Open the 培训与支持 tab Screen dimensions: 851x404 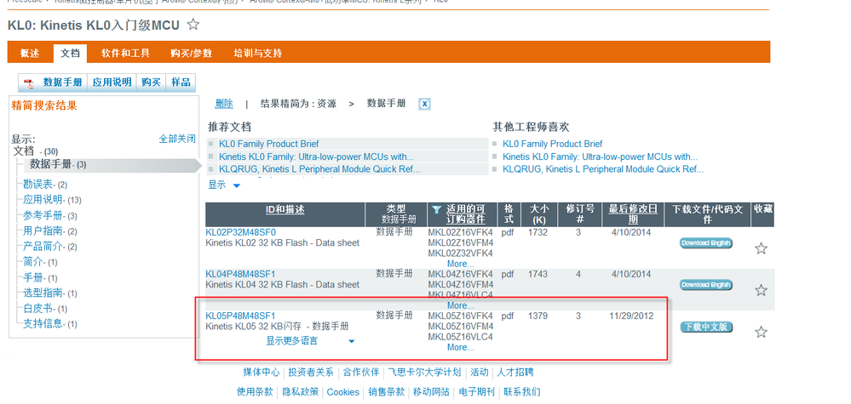[x=258, y=53]
